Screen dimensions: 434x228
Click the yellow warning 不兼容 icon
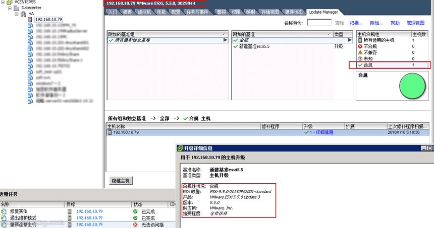pos(360,52)
